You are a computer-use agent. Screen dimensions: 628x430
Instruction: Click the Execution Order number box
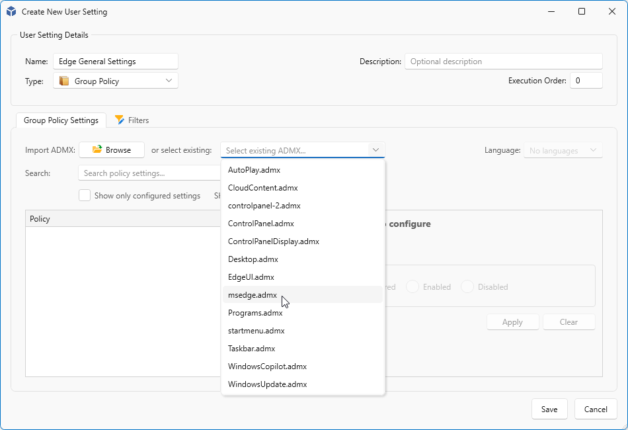click(x=586, y=81)
